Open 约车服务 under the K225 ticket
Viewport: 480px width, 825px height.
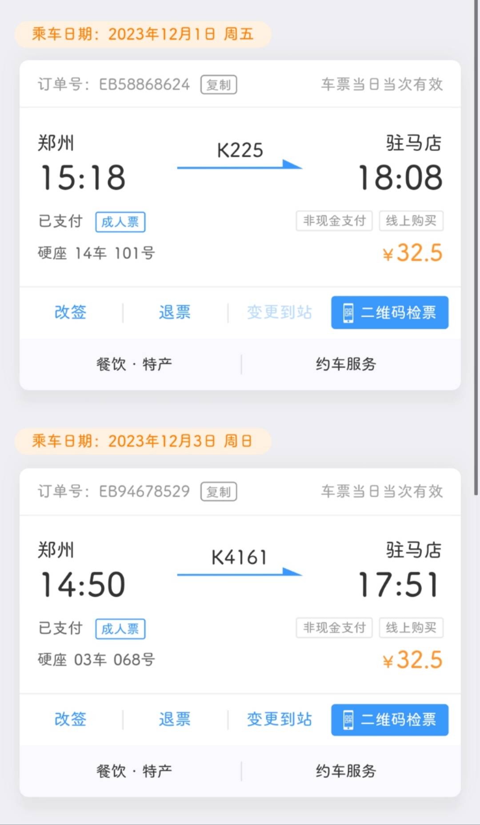pos(346,364)
